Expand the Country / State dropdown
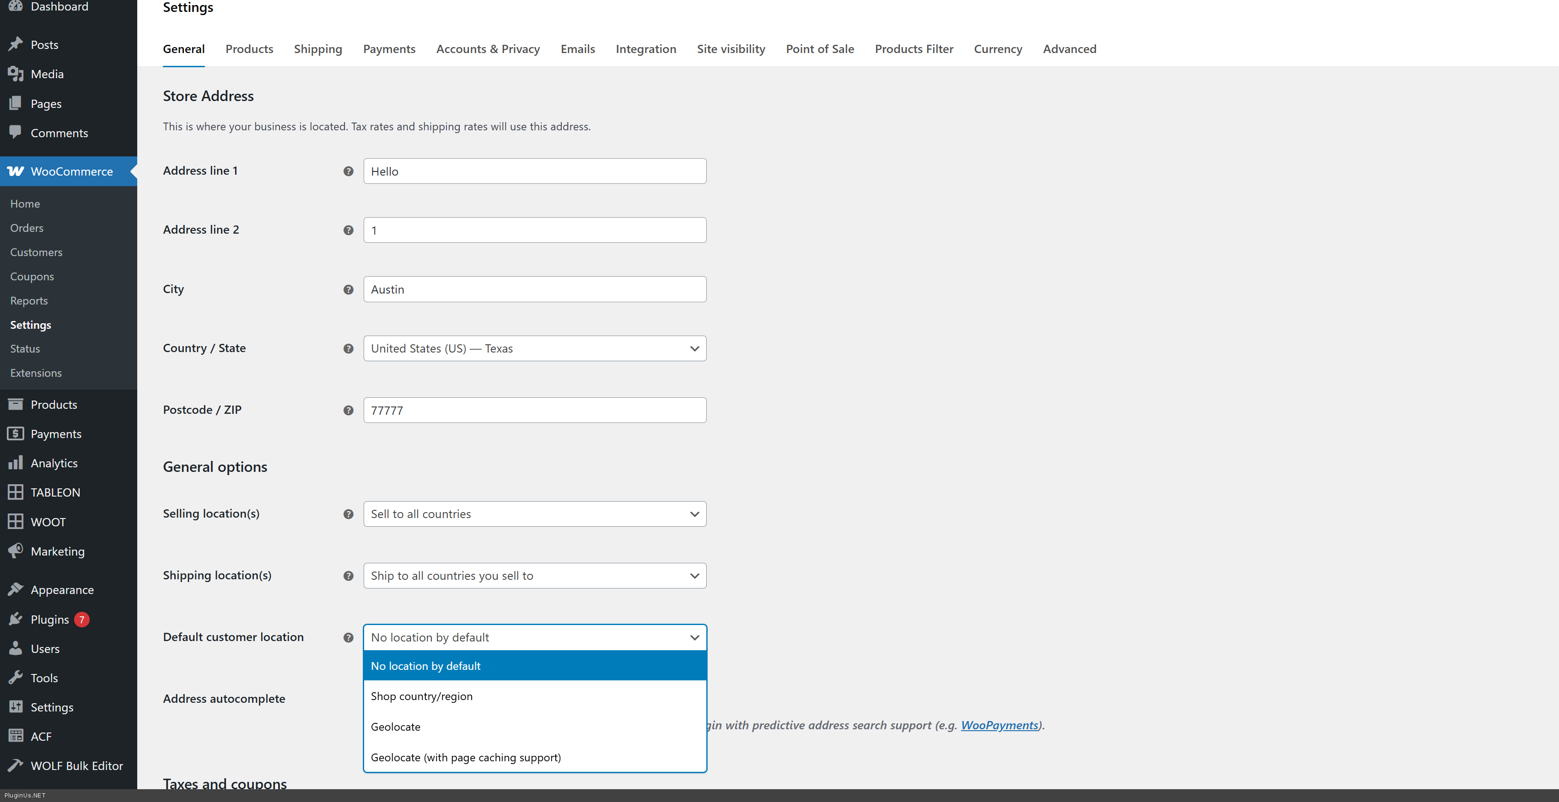Screen dimensions: 1559x802 tap(534, 348)
